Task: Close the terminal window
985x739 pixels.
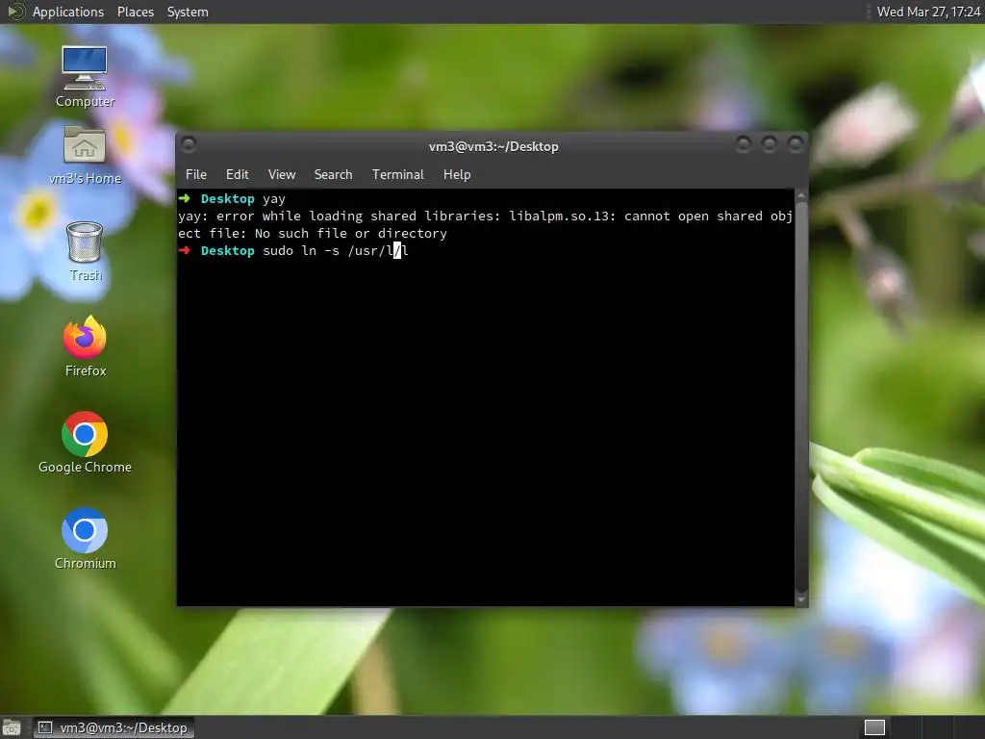Action: 796,145
